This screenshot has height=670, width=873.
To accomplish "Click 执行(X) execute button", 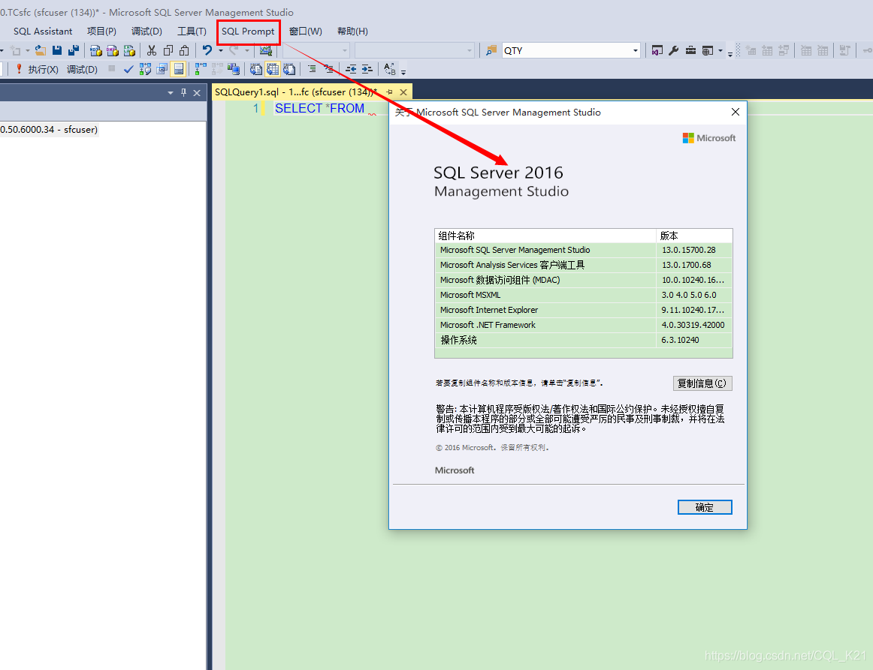I will click(38, 69).
